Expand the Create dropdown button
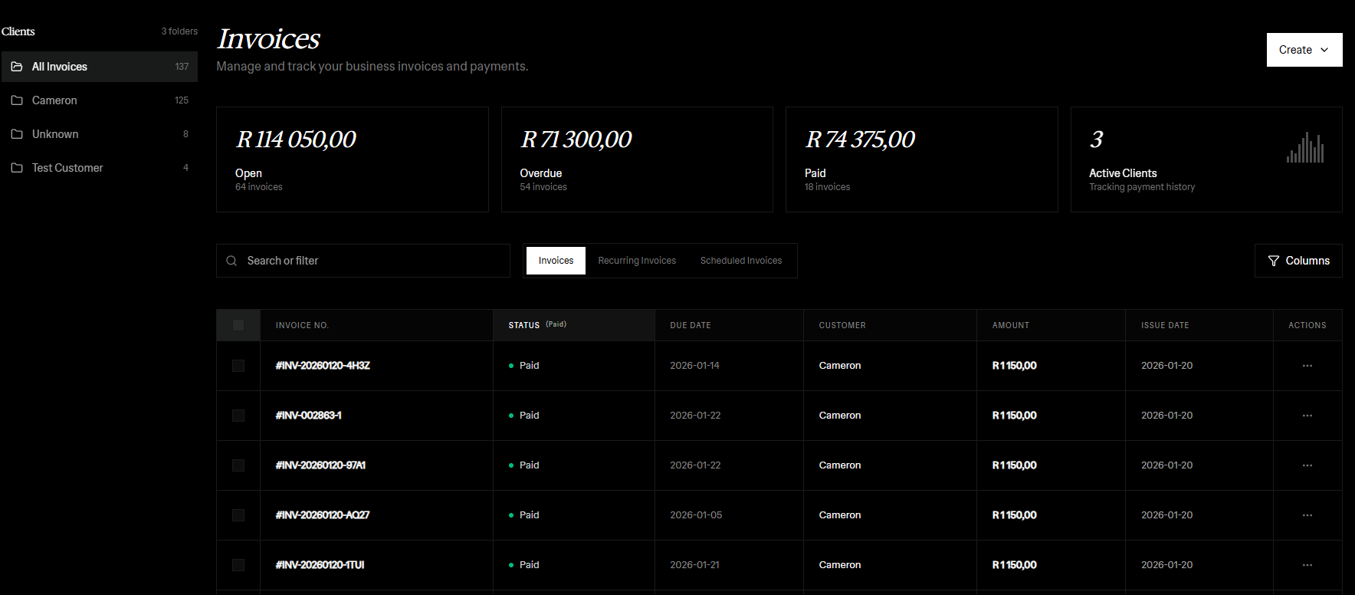This screenshot has width=1355, height=595. [x=1304, y=50]
